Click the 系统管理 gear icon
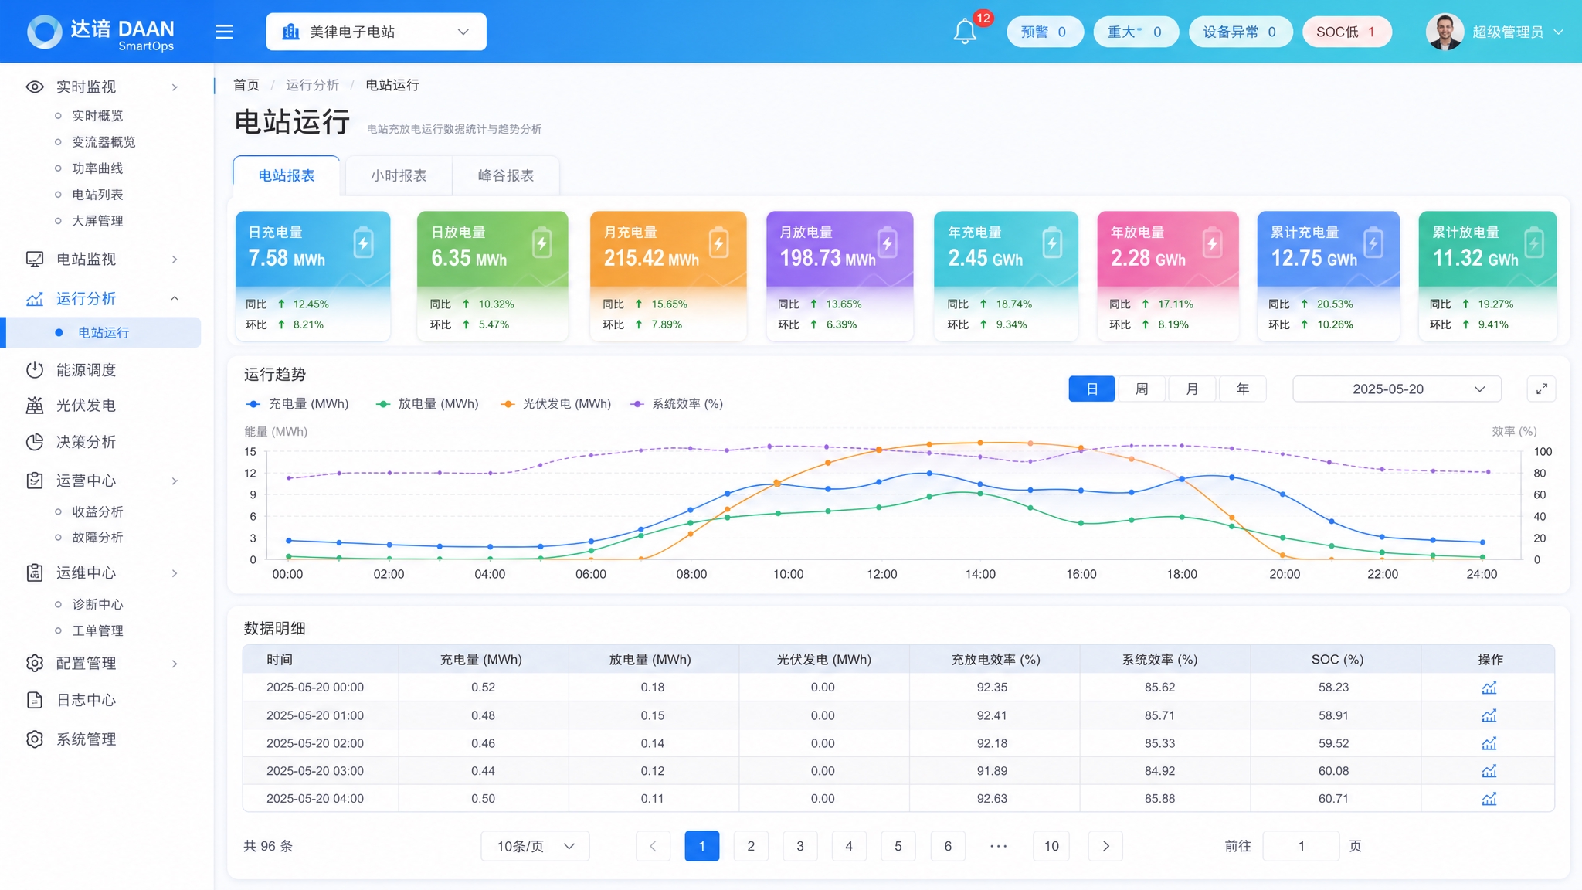Screen dimensions: 1582x890 pos(35,739)
